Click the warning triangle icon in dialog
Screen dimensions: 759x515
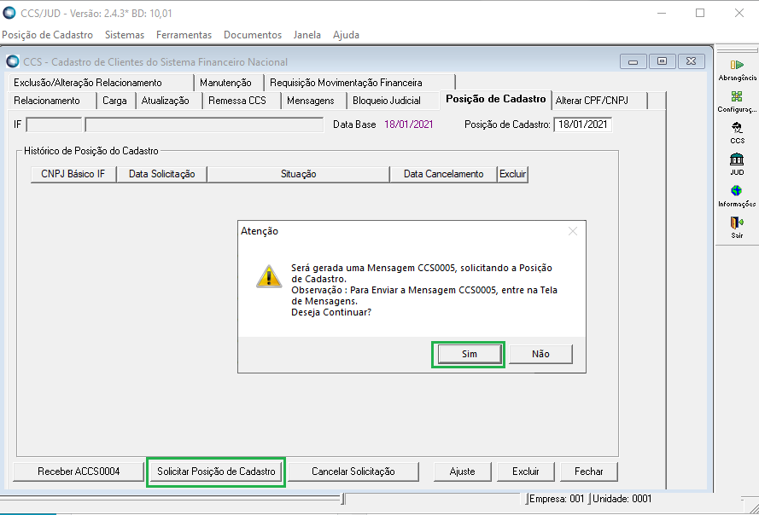[x=269, y=276]
